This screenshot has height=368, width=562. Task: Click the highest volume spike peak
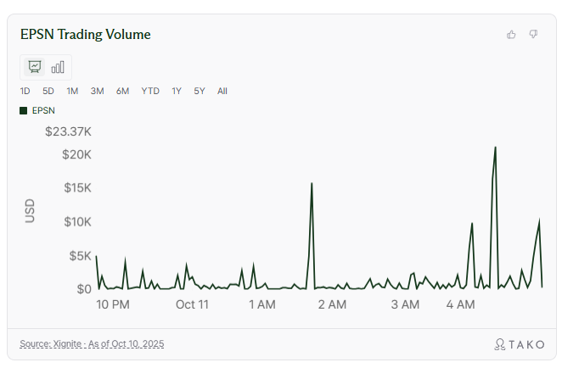(495, 148)
